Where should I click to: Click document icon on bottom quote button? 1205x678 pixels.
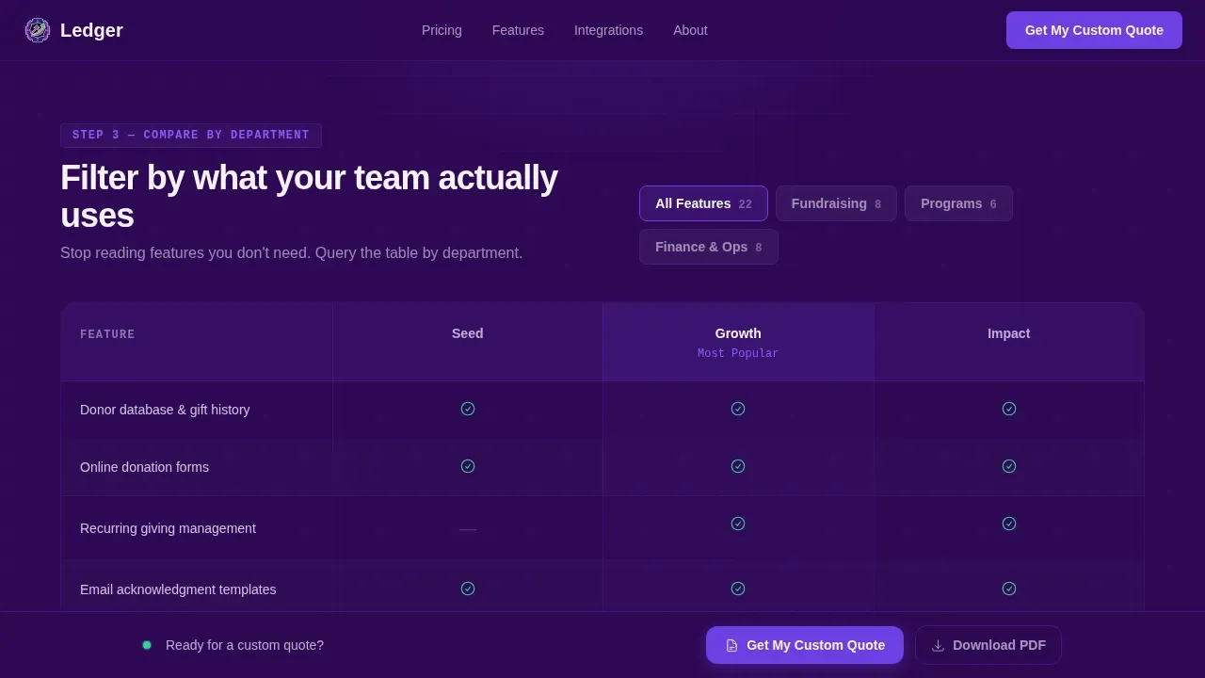click(x=731, y=645)
